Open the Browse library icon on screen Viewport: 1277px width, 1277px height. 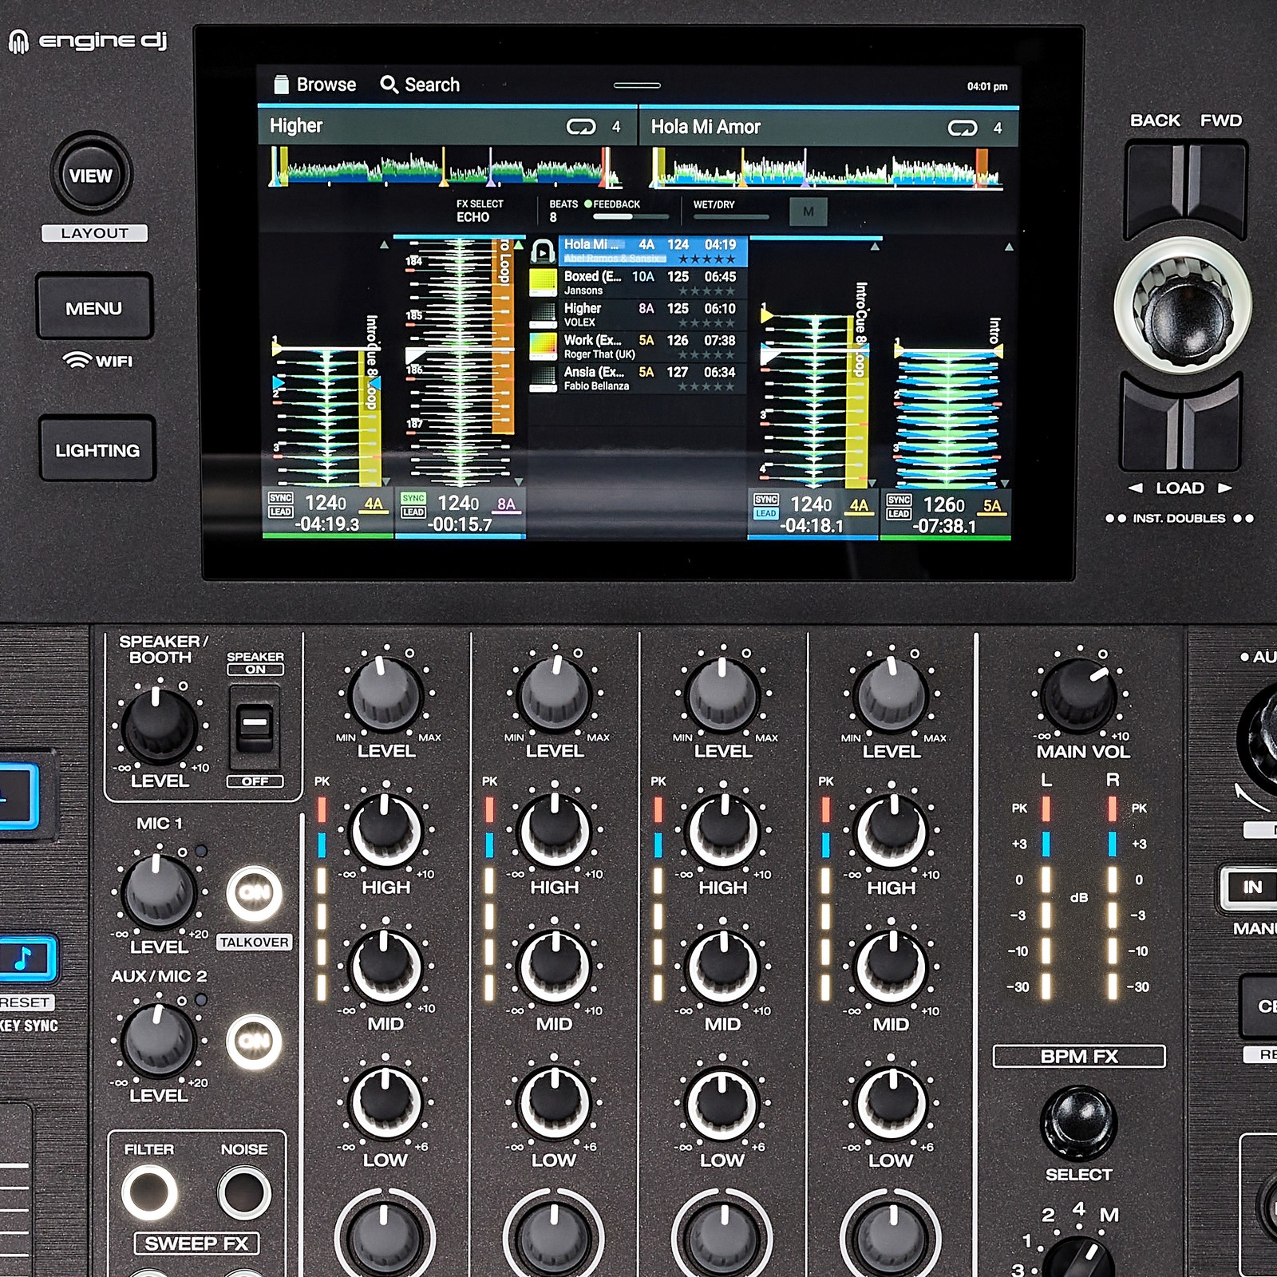pos(281,85)
